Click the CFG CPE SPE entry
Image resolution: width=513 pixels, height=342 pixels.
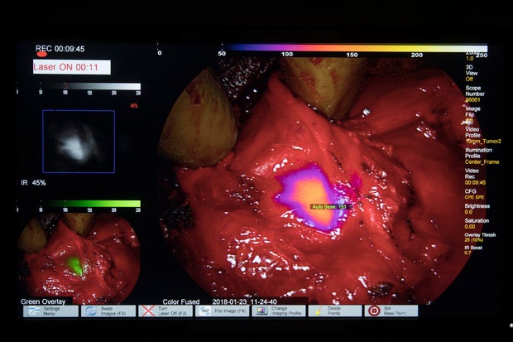(x=474, y=194)
